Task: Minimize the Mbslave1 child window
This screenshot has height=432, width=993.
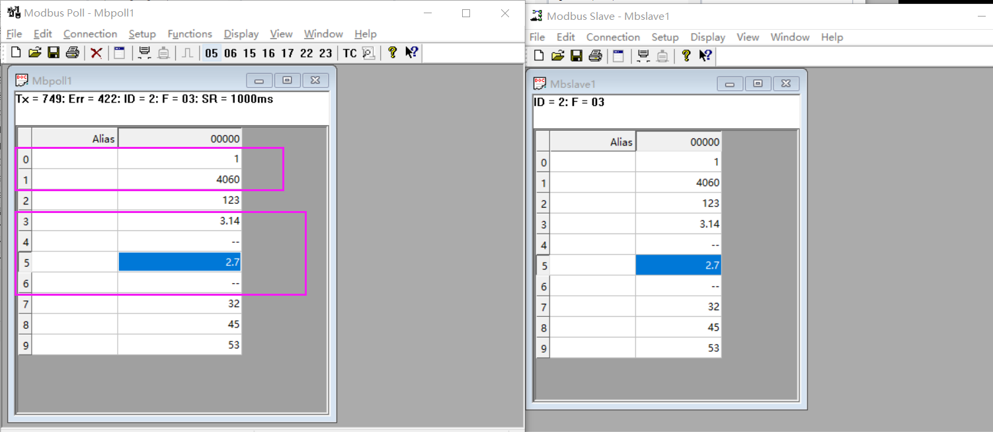Action: click(x=730, y=84)
